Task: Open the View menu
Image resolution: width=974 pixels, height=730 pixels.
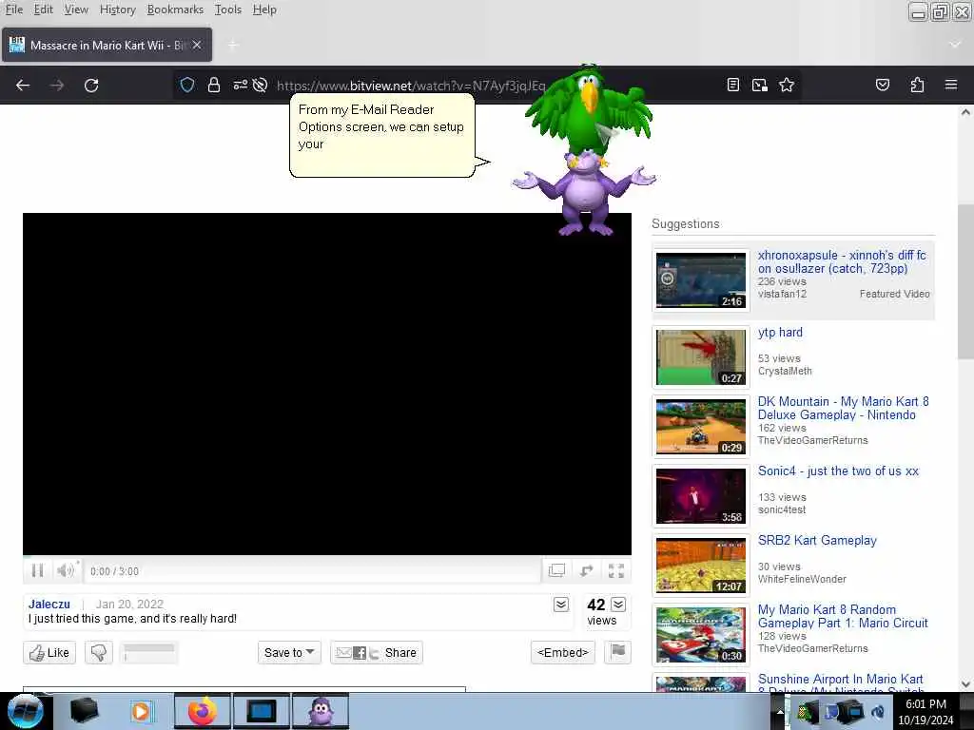Action: (76, 10)
